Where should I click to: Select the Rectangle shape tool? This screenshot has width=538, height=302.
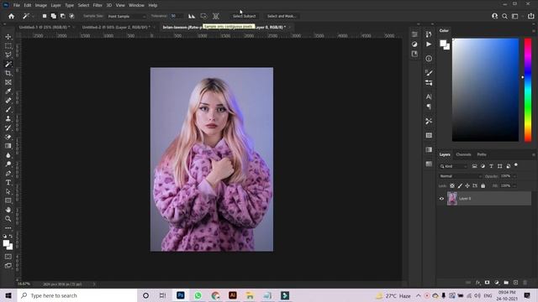[8, 200]
